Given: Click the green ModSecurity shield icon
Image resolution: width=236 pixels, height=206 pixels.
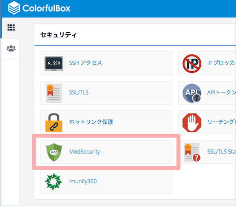Looking at the screenshot, I should [x=54, y=152].
